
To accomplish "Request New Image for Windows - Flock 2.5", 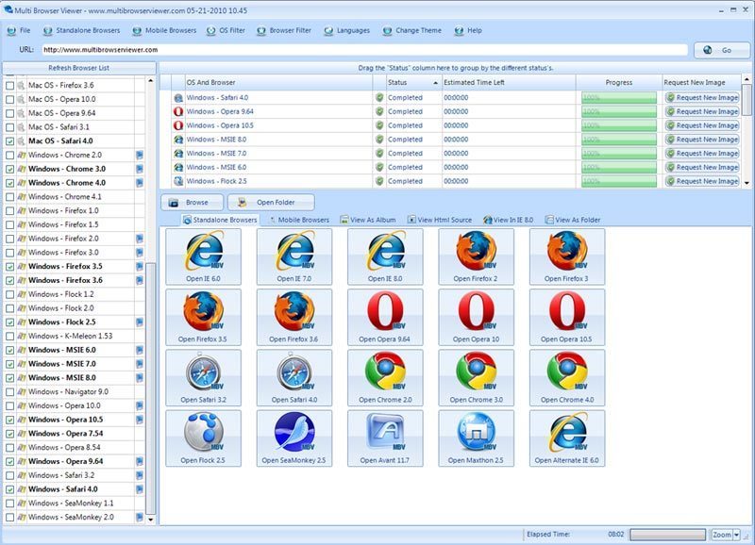I will click(702, 181).
